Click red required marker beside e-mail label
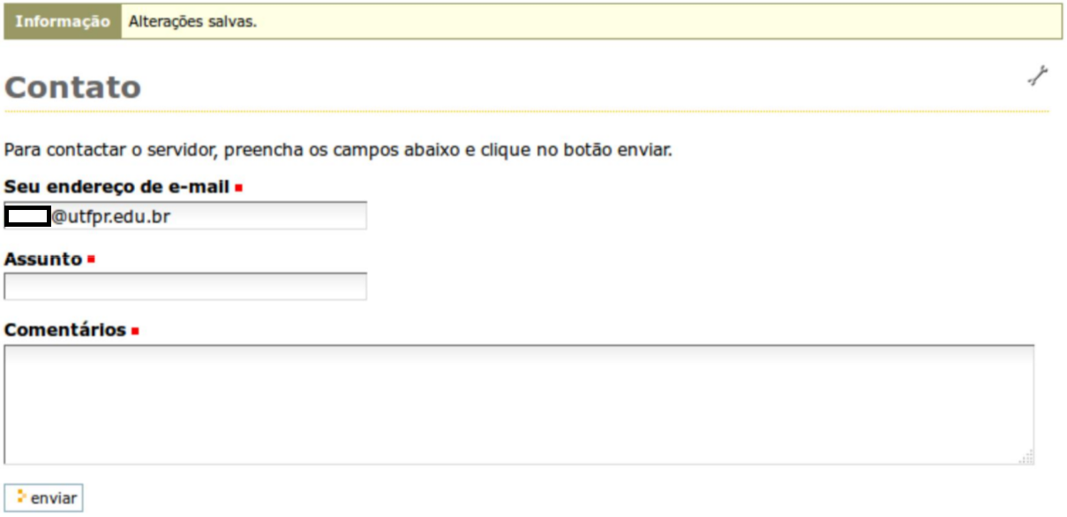Viewport: 1067px width, 517px height. coord(238,188)
